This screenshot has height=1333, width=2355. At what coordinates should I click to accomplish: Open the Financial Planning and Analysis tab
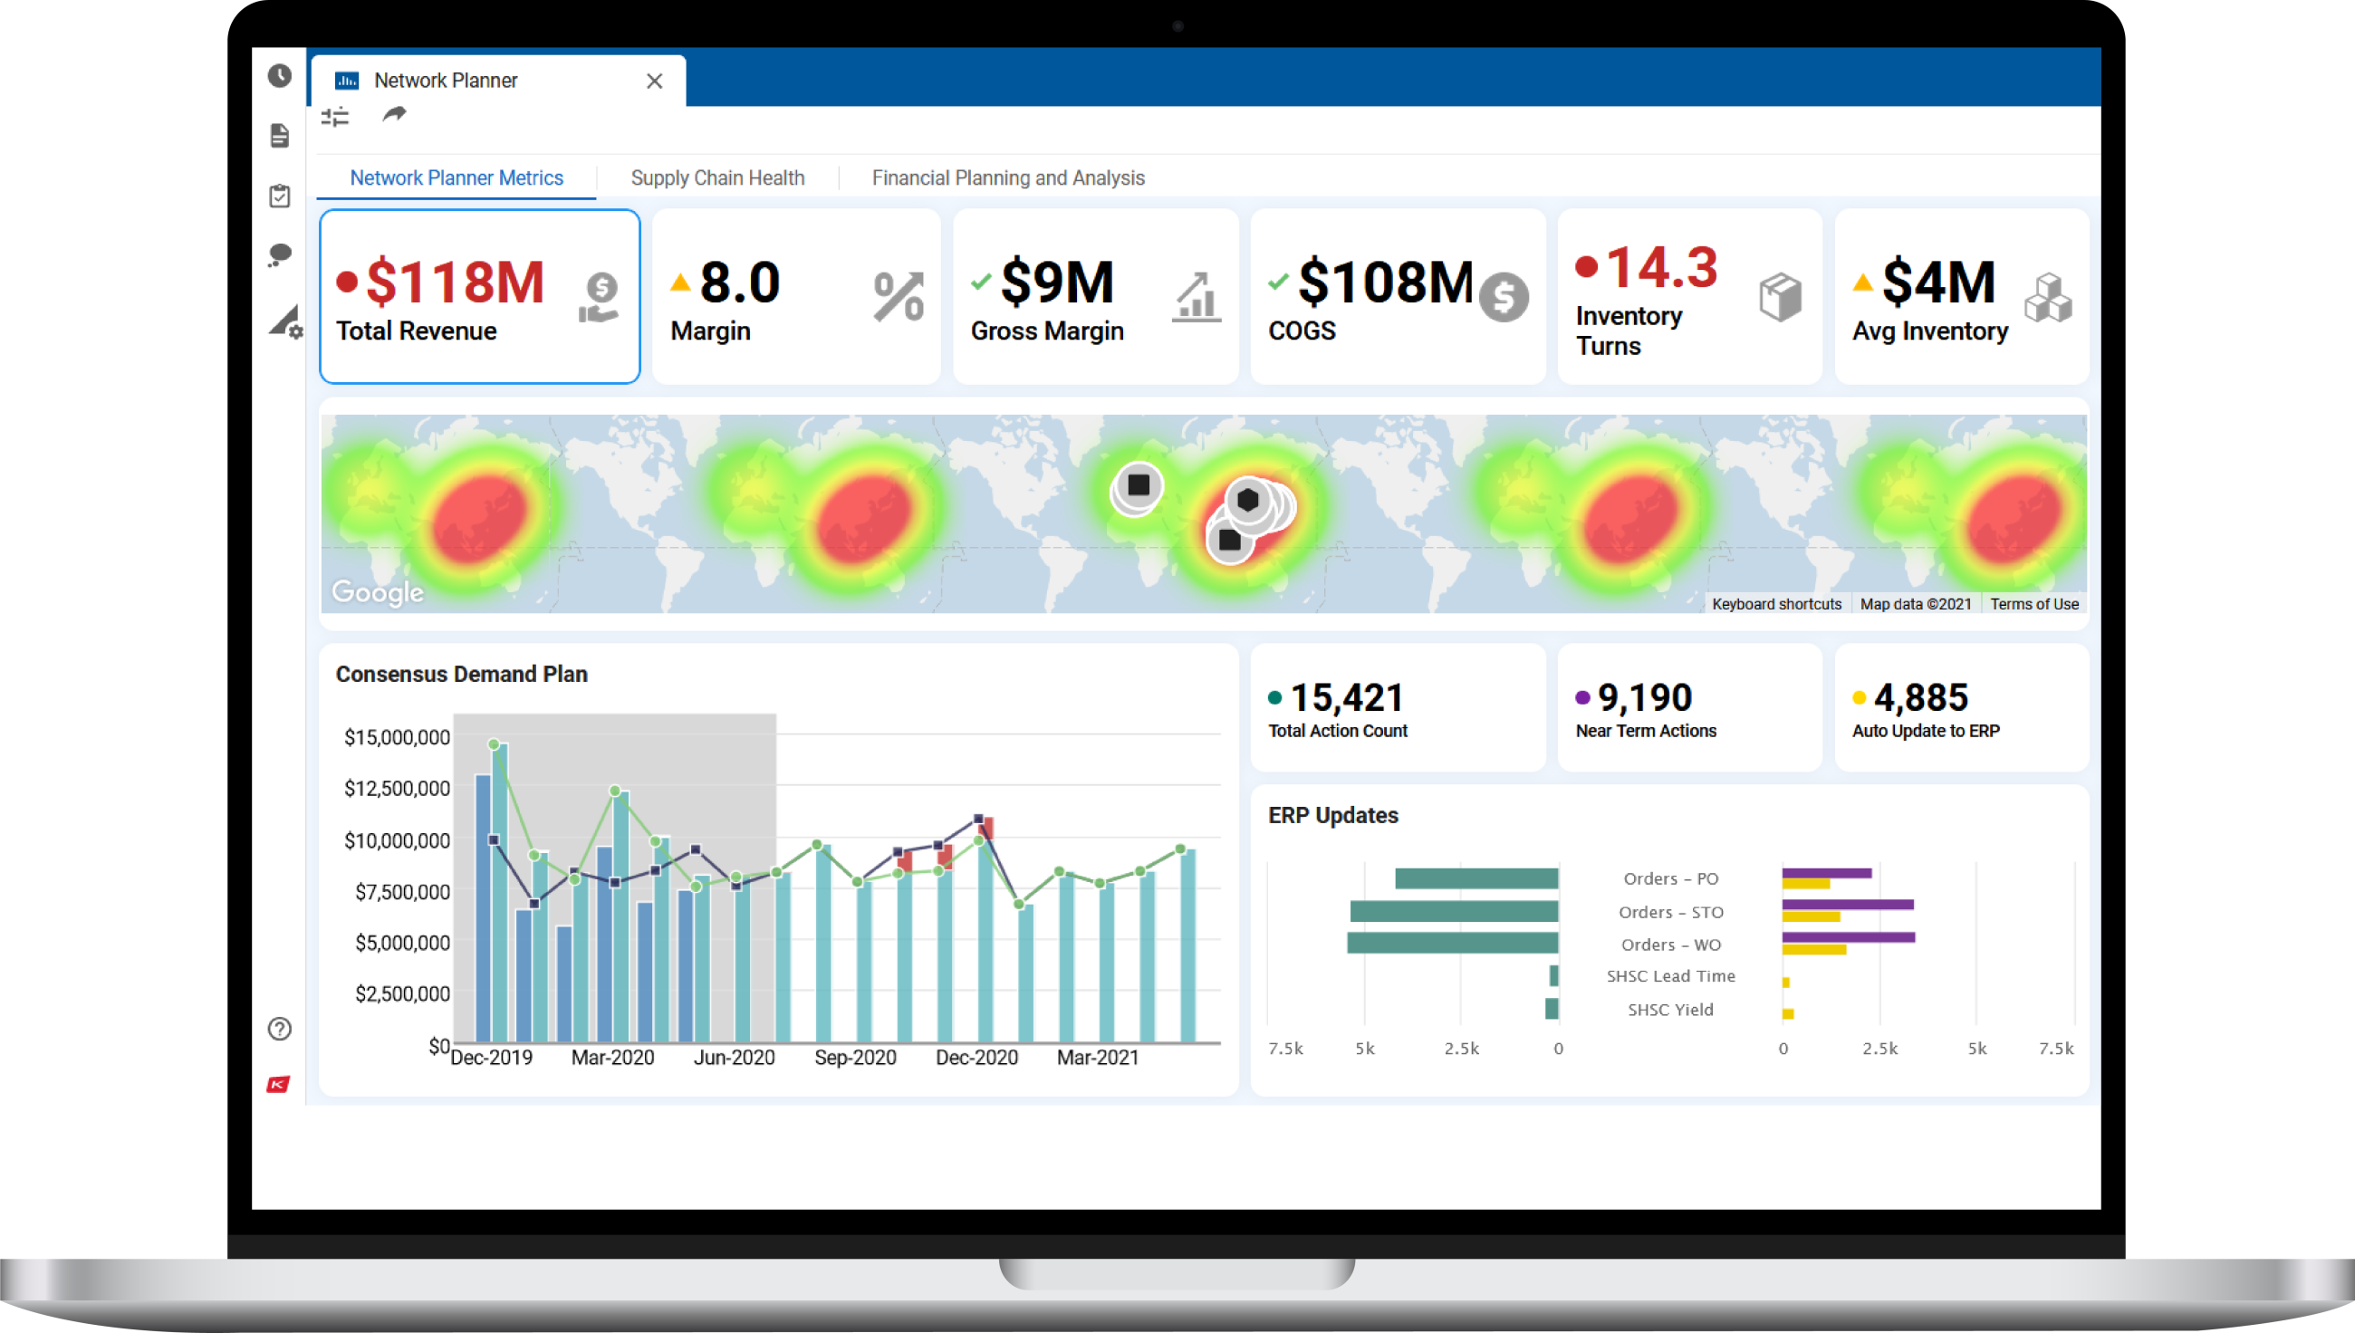pyautogui.click(x=1008, y=177)
